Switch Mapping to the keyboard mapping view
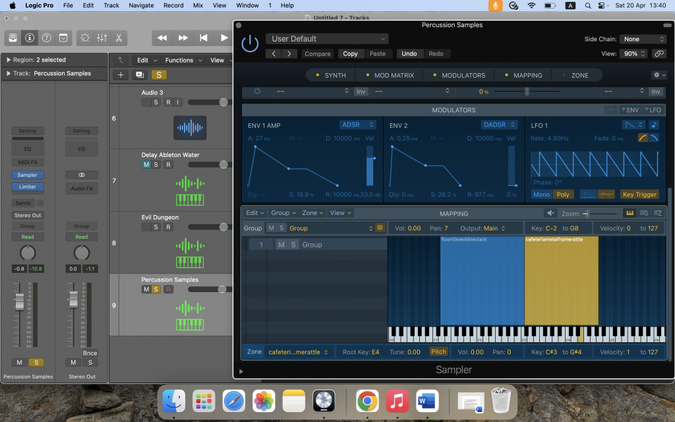The height and width of the screenshot is (422, 675). [630, 213]
